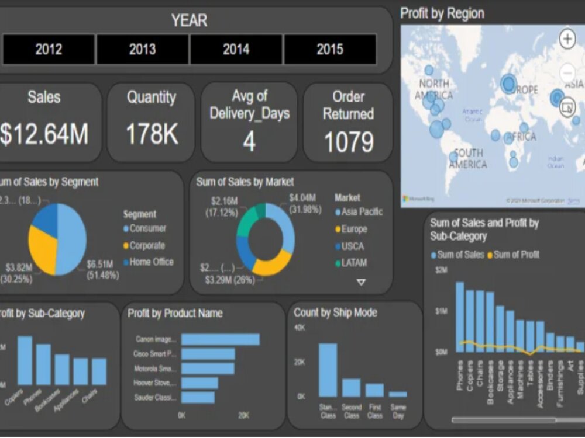Expand more entries in the Market legend
585x438 pixels.
361,282
